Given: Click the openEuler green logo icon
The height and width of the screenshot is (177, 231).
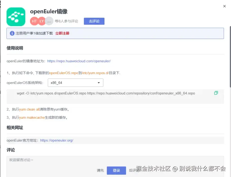Looking at the screenshot, I should 16,17.
